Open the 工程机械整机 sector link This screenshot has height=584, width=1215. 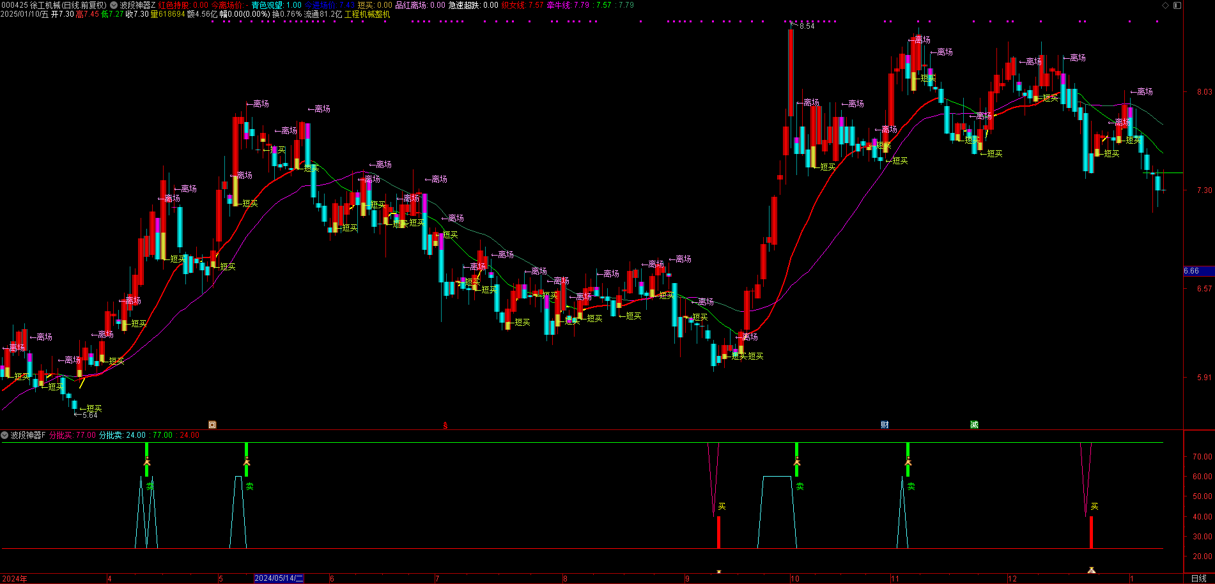pos(367,14)
